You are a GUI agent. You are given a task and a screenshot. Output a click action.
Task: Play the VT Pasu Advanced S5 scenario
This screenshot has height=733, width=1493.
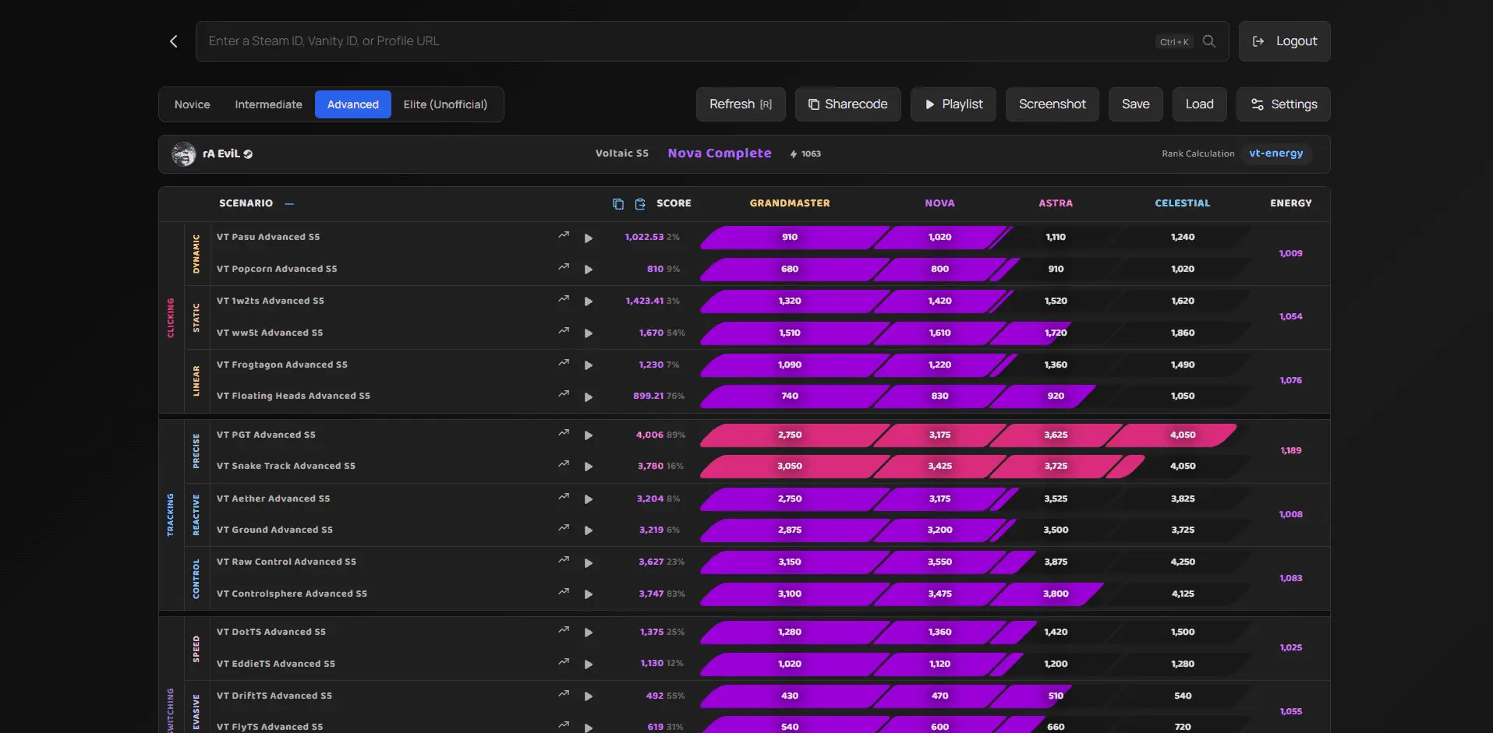pyautogui.click(x=589, y=238)
